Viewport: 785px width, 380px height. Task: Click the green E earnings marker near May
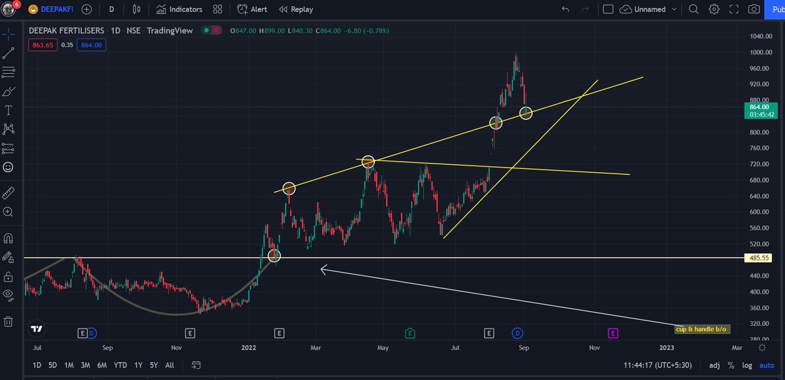click(410, 334)
